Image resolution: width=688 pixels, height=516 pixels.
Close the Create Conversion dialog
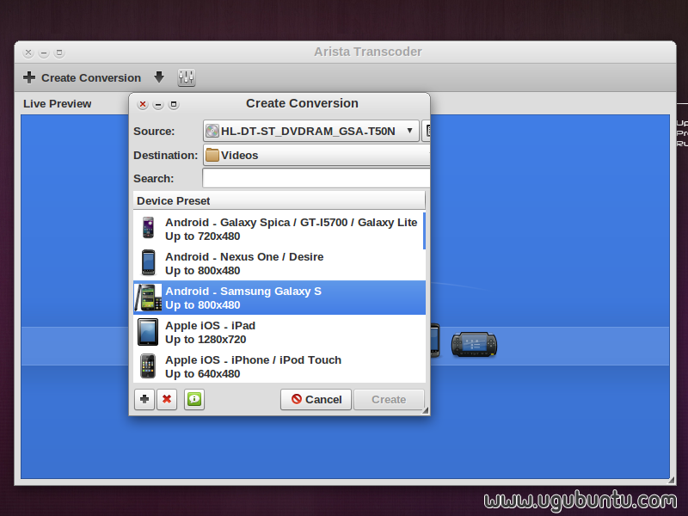143,104
